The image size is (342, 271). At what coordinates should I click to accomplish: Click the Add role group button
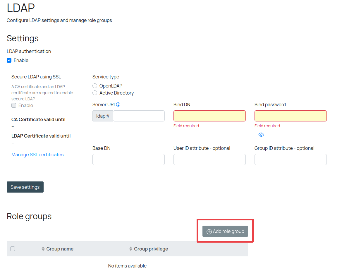(x=225, y=231)
